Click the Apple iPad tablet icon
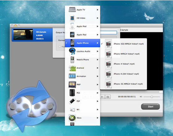Image resolution: width=173 pixels, height=136 pixels. point(72,35)
